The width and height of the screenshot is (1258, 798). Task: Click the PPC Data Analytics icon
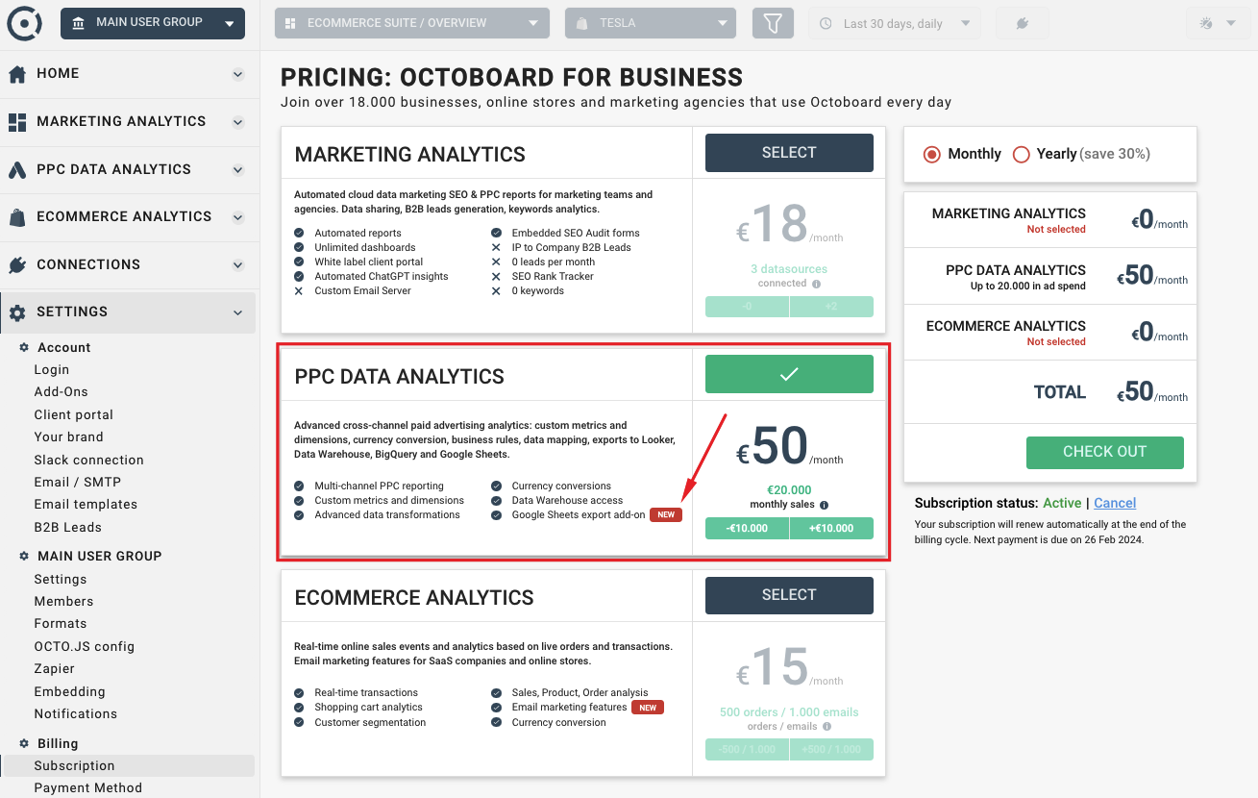tap(16, 170)
